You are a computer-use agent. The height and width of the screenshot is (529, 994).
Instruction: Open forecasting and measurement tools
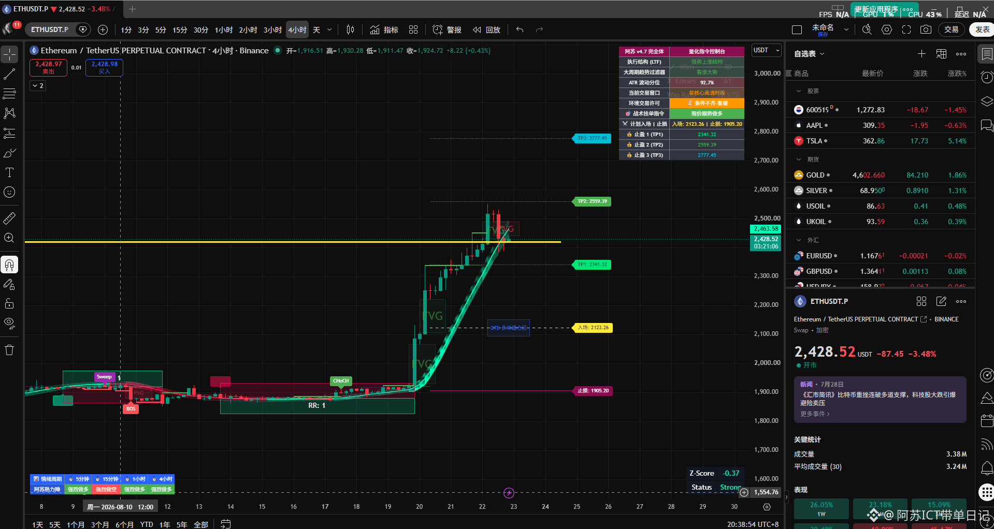pyautogui.click(x=9, y=133)
